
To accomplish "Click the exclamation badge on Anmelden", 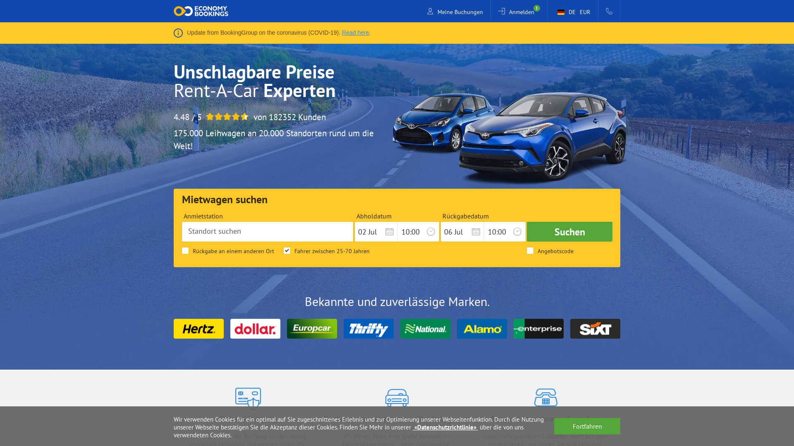I will point(537,8).
